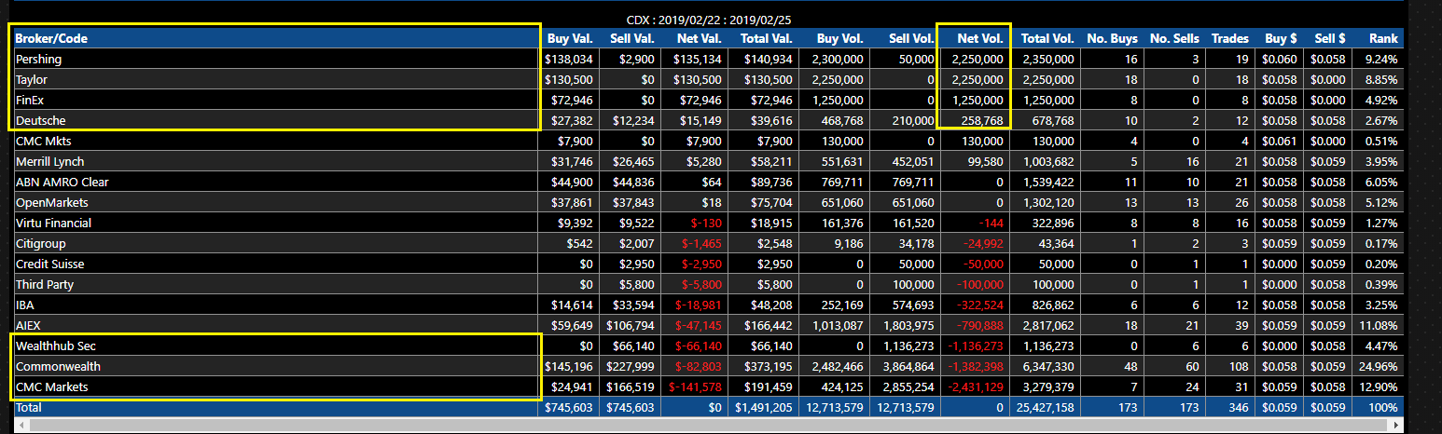Select the CMC Markets broker row

coord(707,387)
